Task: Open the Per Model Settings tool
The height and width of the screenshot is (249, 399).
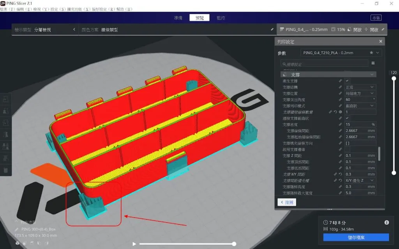Action: tap(5, 146)
